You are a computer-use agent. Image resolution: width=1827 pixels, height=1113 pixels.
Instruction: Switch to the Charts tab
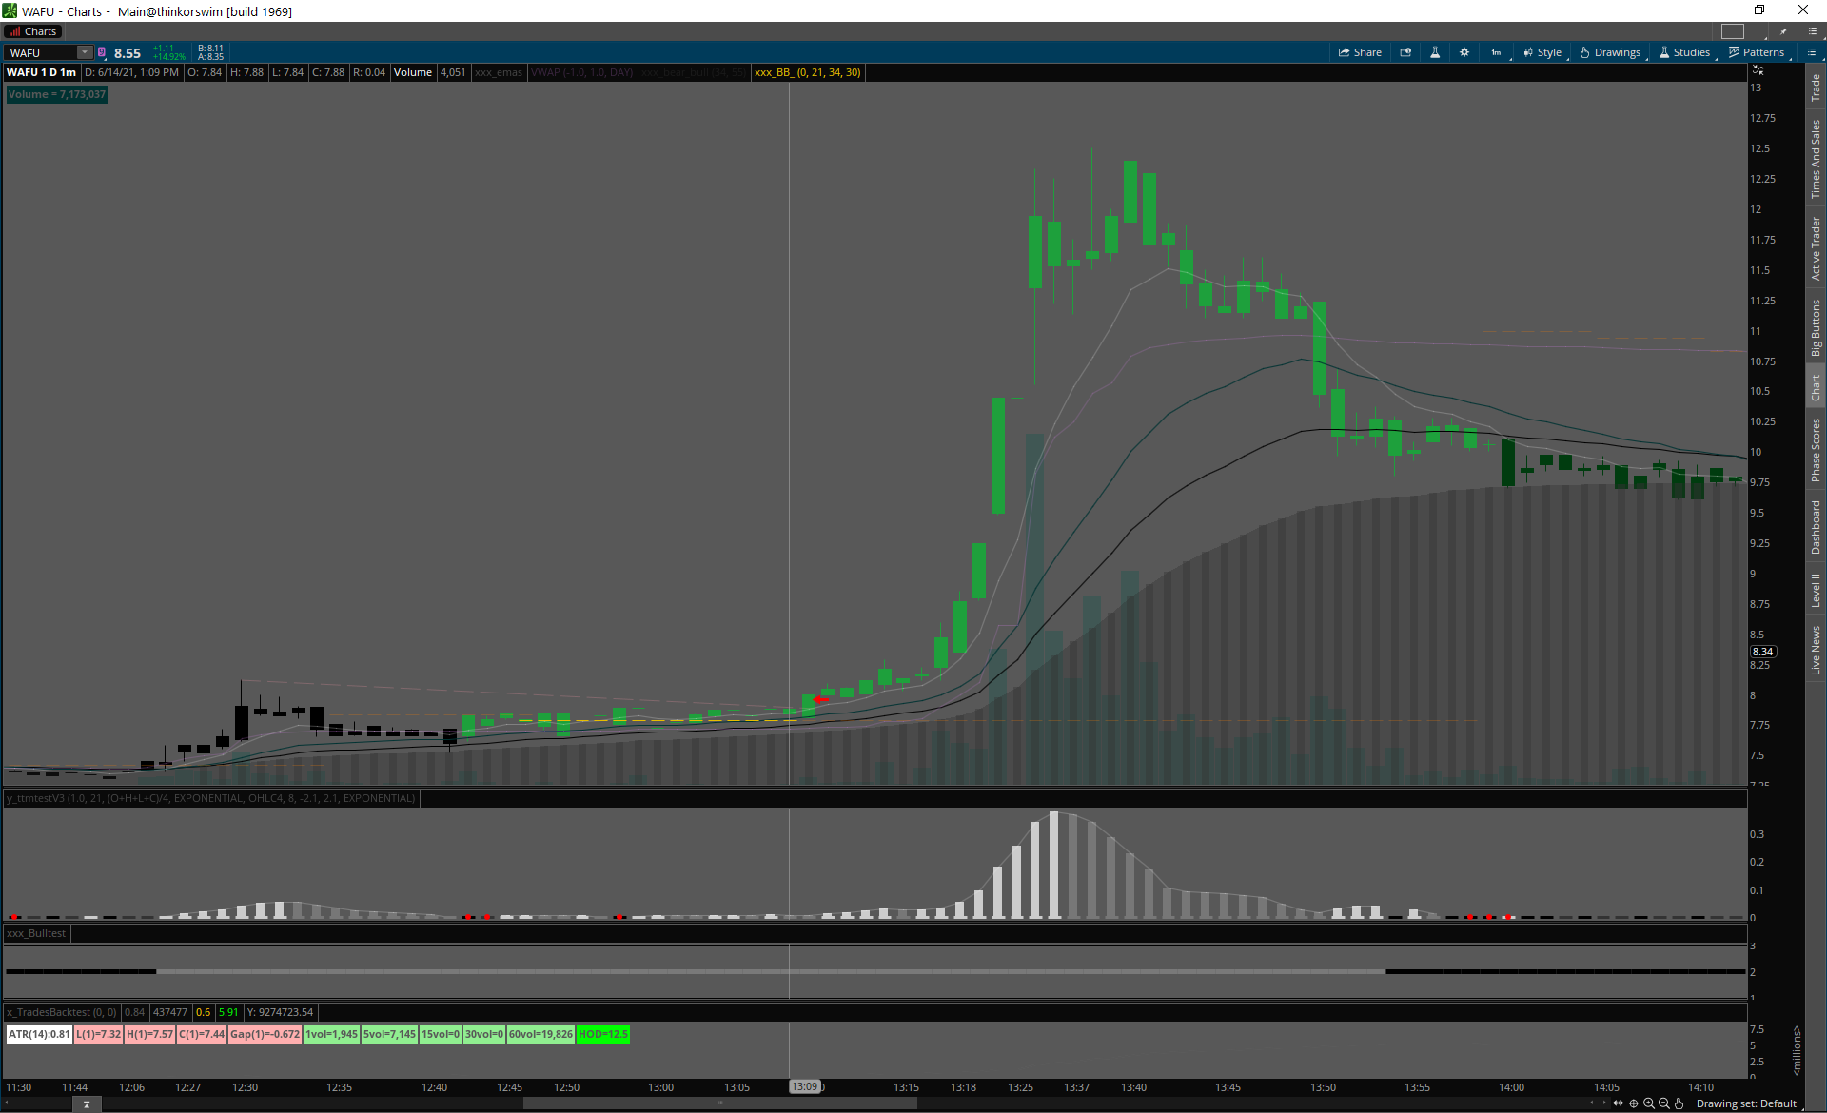click(x=34, y=31)
